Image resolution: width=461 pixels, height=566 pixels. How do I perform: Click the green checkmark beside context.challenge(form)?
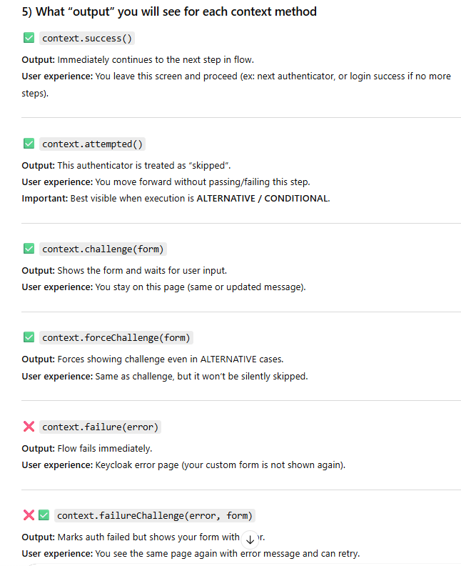tap(29, 249)
